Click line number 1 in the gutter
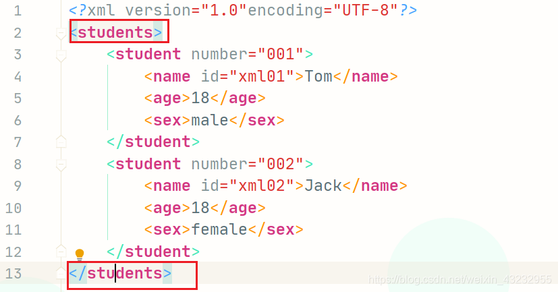 (18, 11)
